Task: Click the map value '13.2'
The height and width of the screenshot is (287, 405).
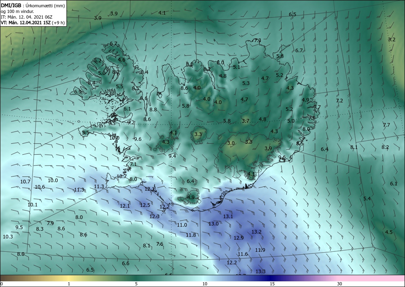Action: pos(256,232)
